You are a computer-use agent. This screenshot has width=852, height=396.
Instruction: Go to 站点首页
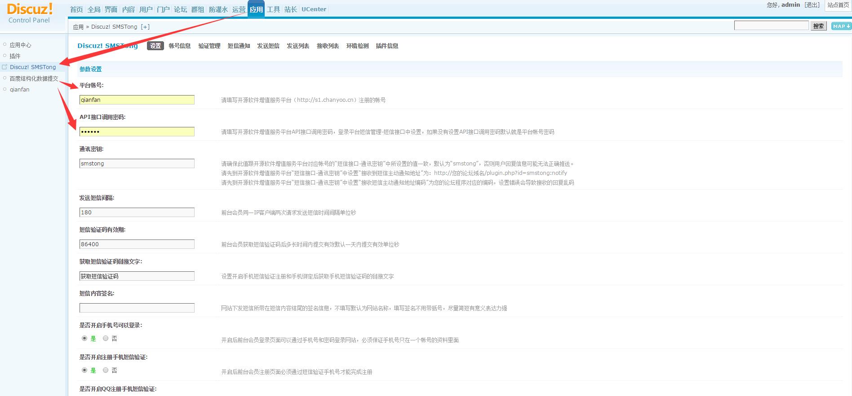[838, 5]
